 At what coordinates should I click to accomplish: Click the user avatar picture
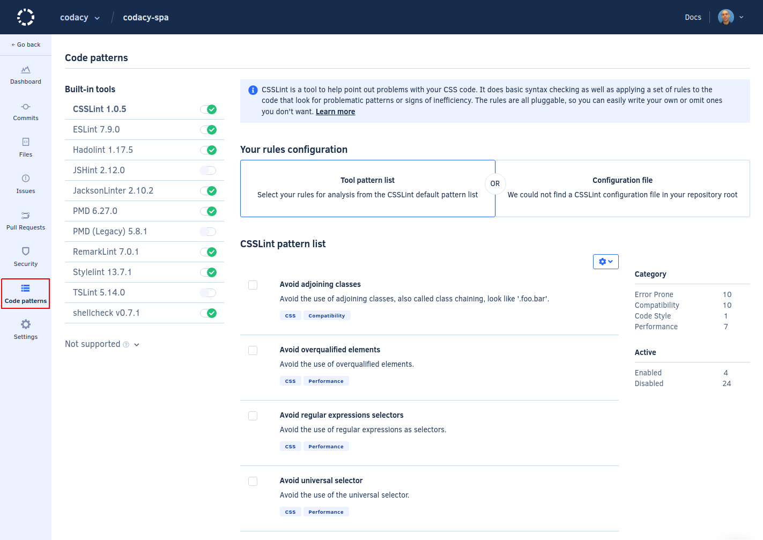[725, 17]
